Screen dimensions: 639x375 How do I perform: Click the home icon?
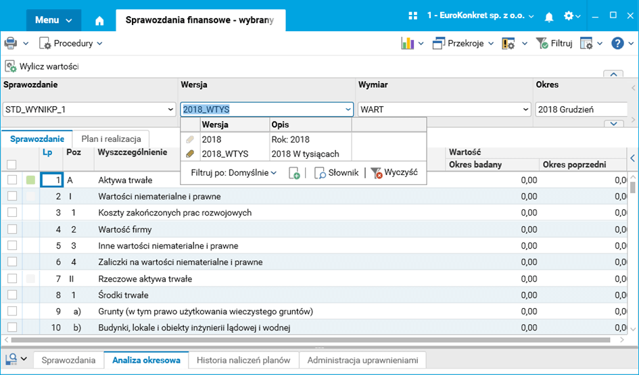click(99, 20)
